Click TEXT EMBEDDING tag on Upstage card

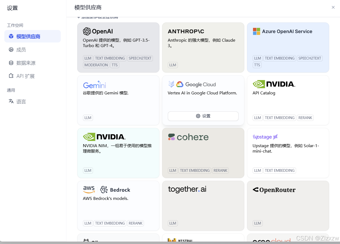[x=280, y=170]
